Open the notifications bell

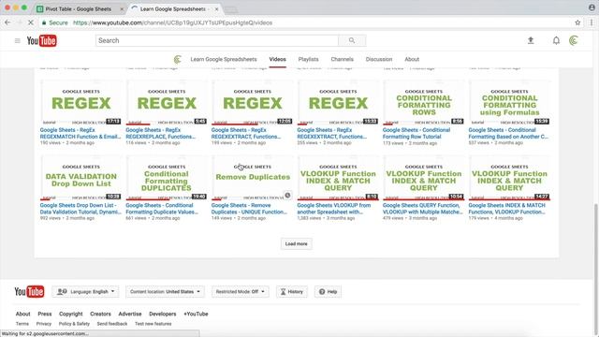(556, 40)
